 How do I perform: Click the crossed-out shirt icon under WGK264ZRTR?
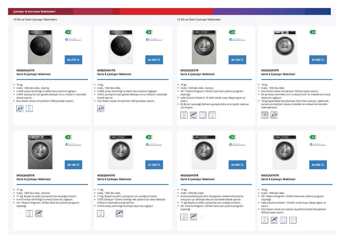point(39,214)
